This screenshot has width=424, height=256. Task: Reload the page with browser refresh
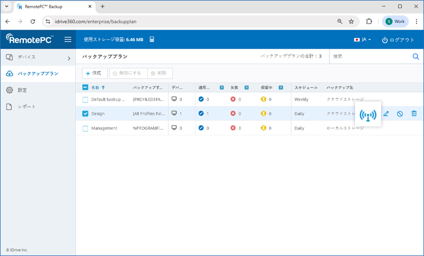(33, 22)
